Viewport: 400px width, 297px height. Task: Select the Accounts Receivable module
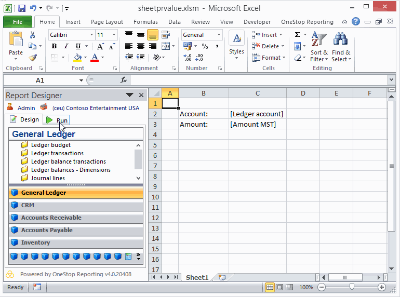click(51, 218)
